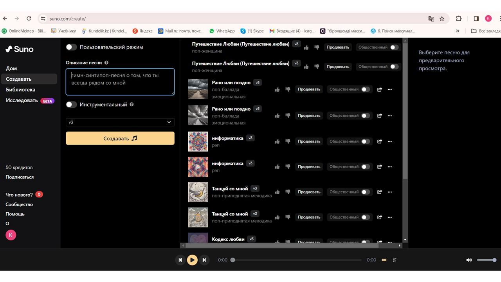Click the Suno logo
This screenshot has height=282, width=501.
pos(20,49)
